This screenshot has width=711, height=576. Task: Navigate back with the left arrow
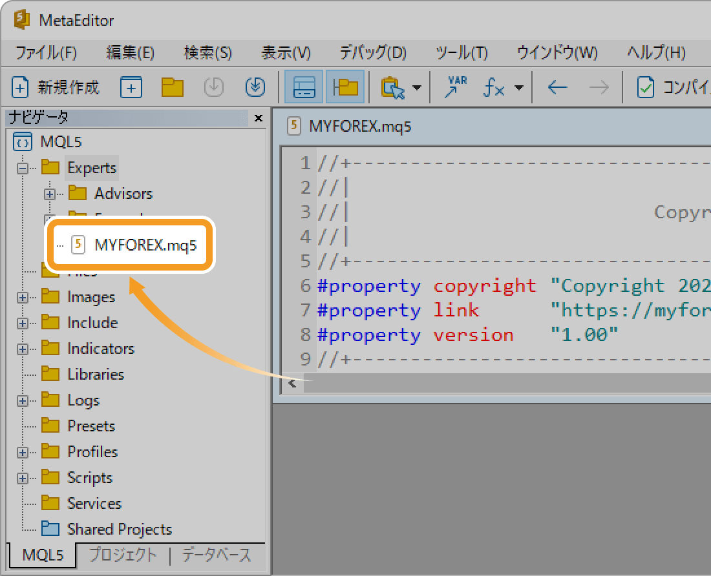pos(557,87)
